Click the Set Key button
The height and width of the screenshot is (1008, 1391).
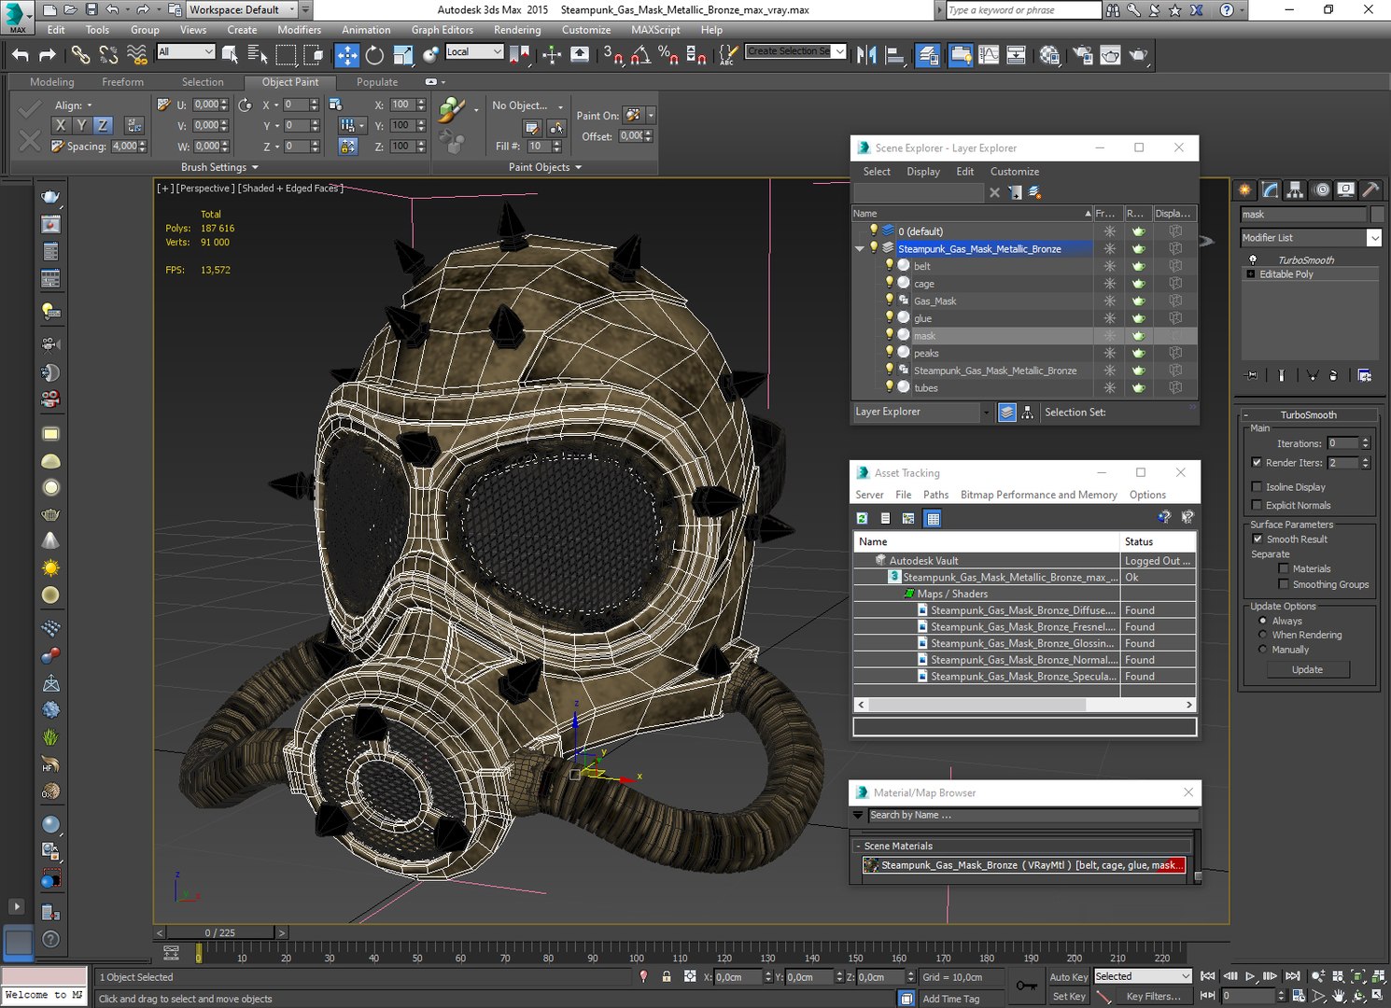1068,996
